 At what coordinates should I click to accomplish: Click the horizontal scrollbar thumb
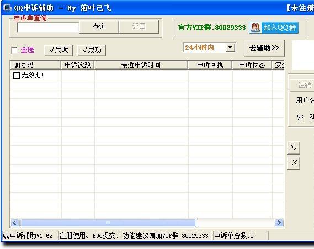(108, 222)
